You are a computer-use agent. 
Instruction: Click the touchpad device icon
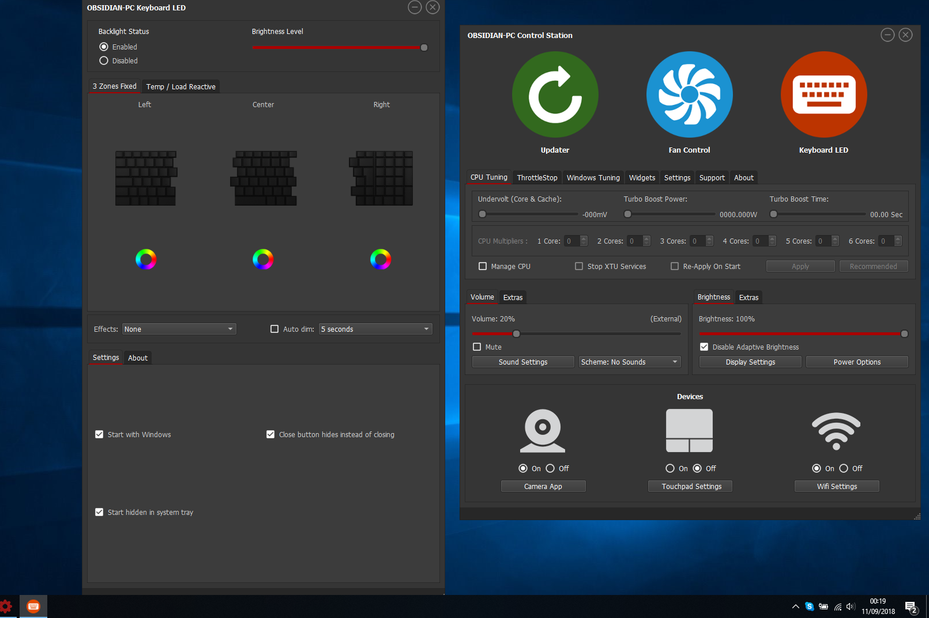(689, 430)
